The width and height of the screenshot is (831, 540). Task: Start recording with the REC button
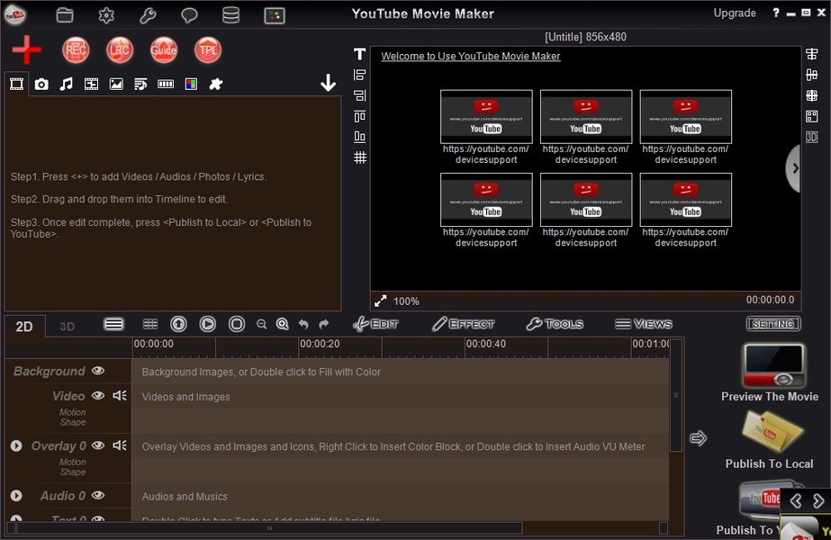76,50
